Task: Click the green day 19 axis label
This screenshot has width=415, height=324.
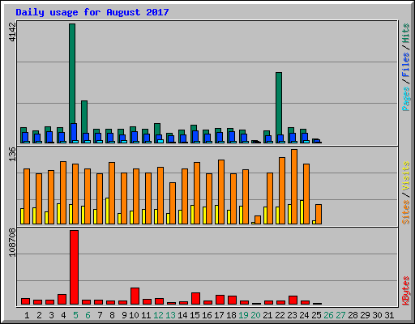Action: [x=243, y=315]
